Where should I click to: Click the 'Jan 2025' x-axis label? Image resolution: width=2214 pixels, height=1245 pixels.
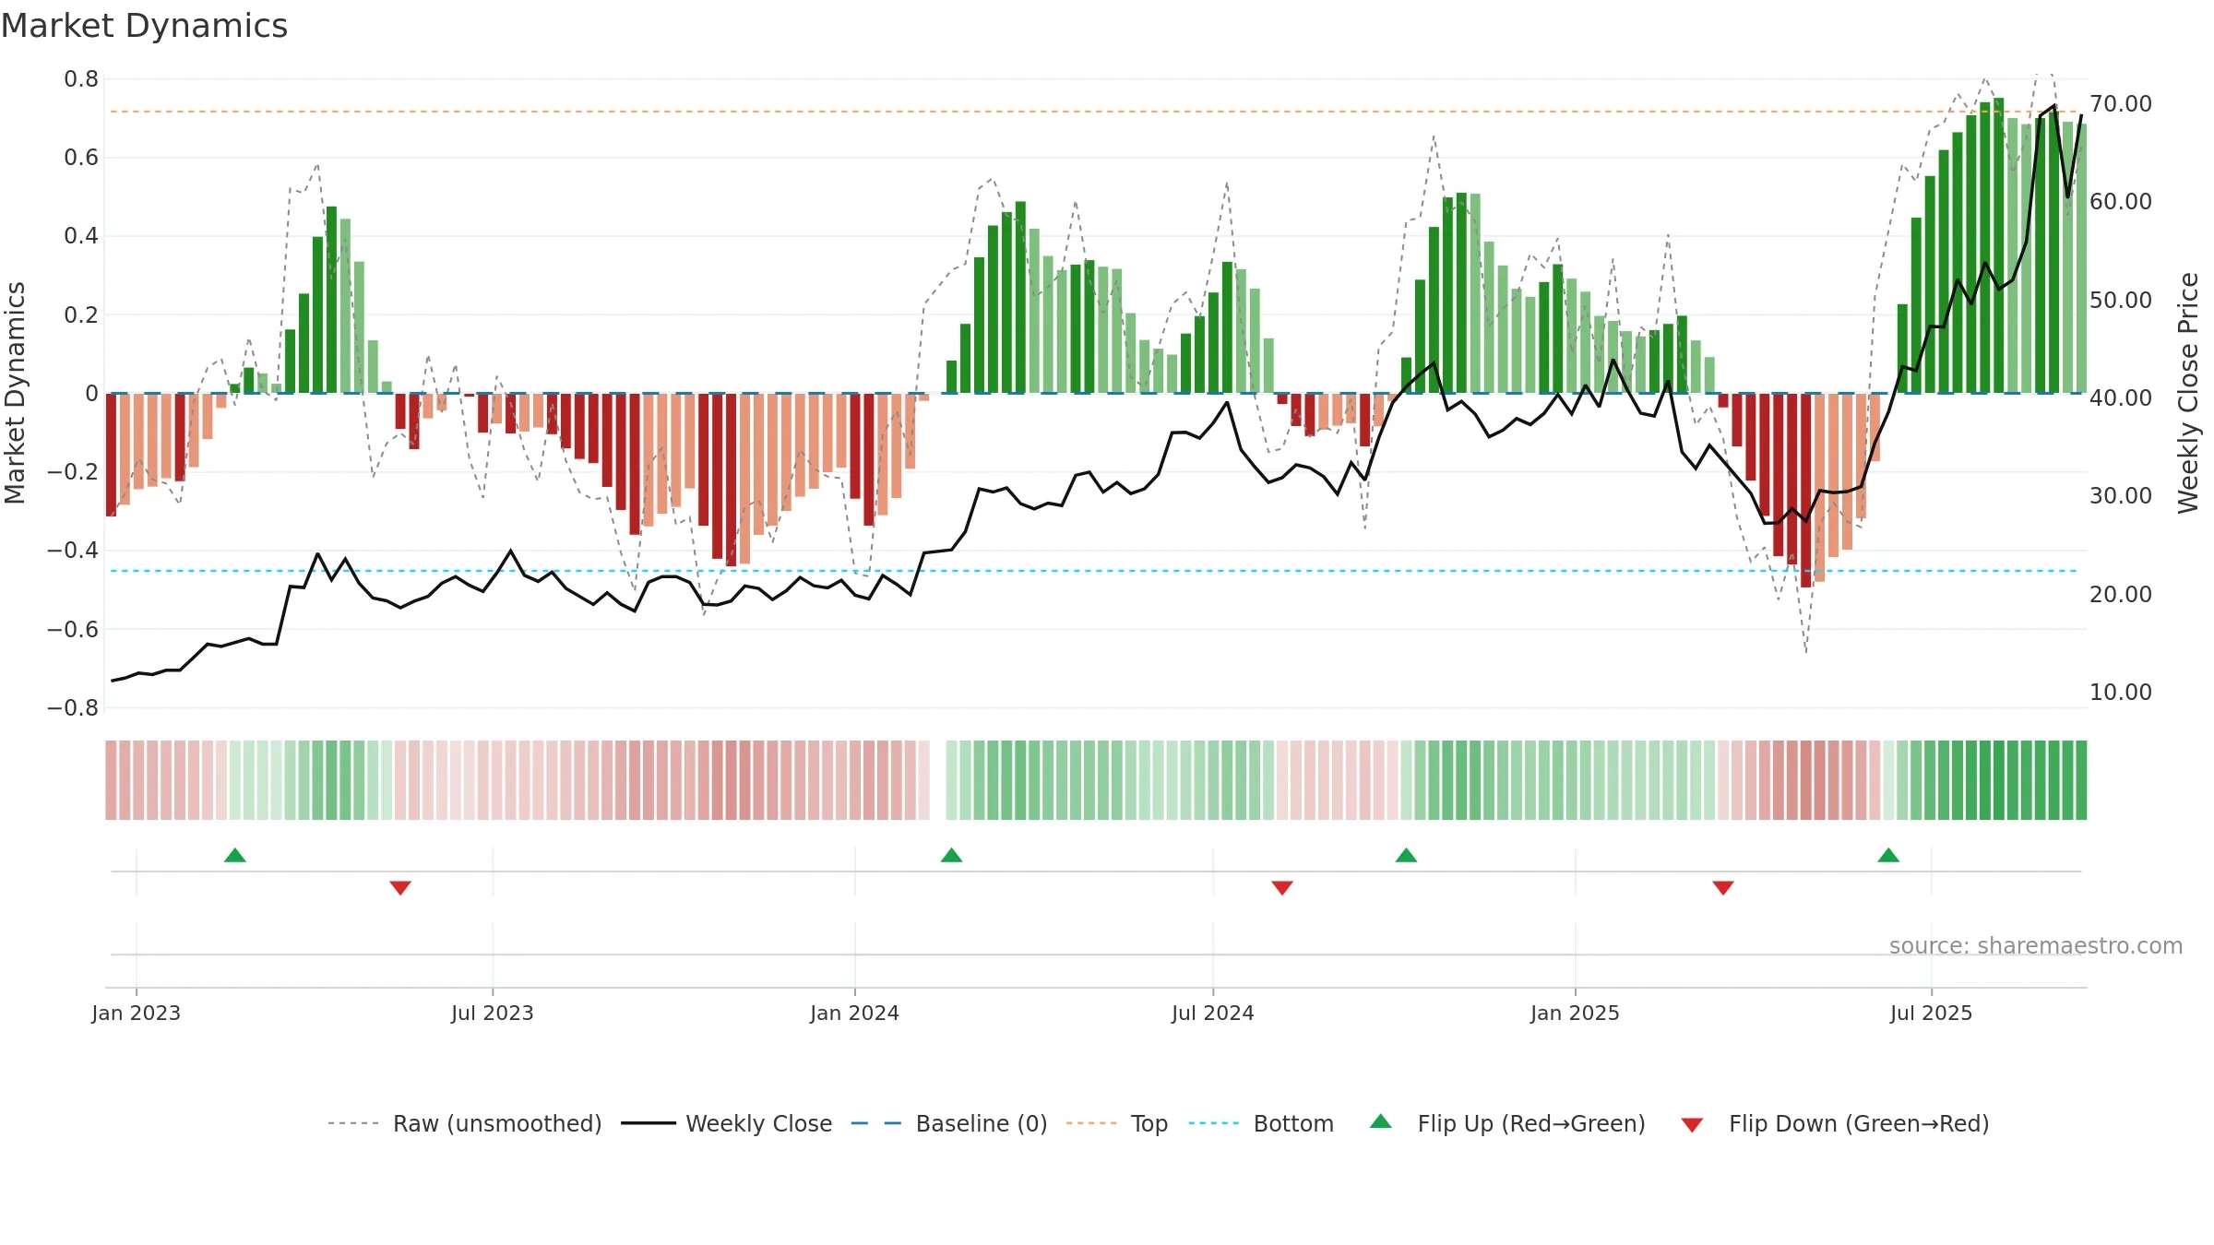1576,1013
